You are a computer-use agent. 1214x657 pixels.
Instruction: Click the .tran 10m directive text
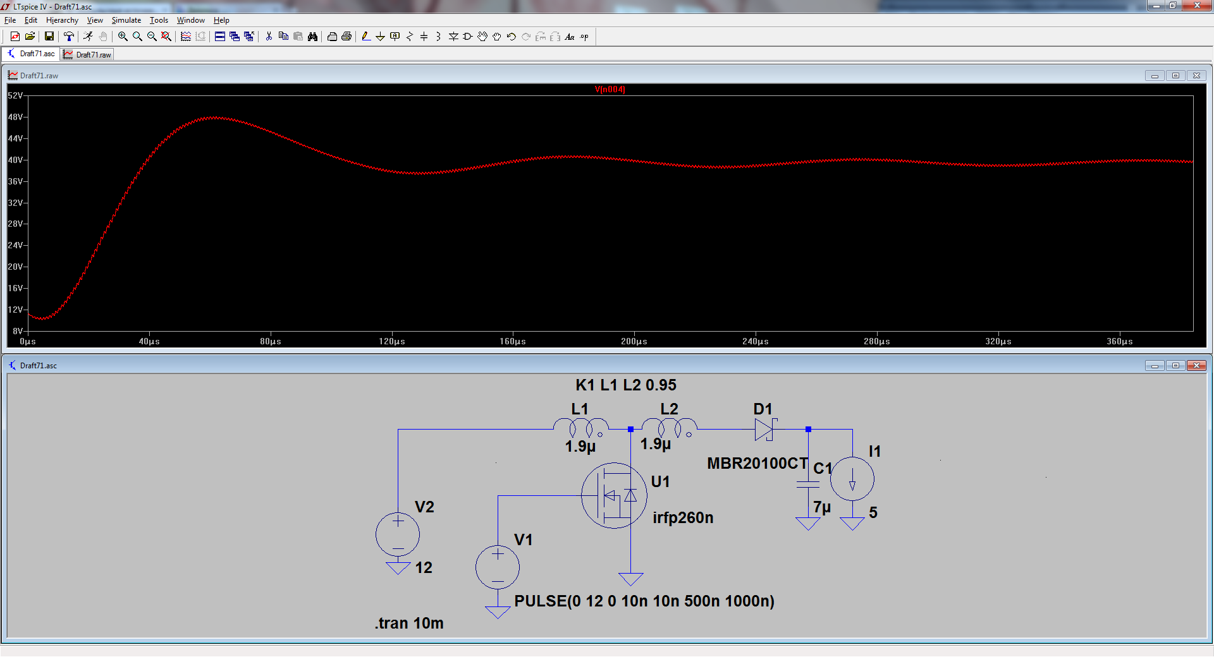(409, 623)
